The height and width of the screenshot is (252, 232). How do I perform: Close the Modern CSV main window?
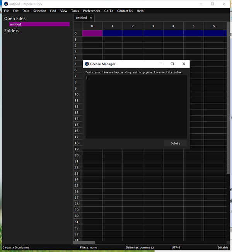tap(224, 4)
